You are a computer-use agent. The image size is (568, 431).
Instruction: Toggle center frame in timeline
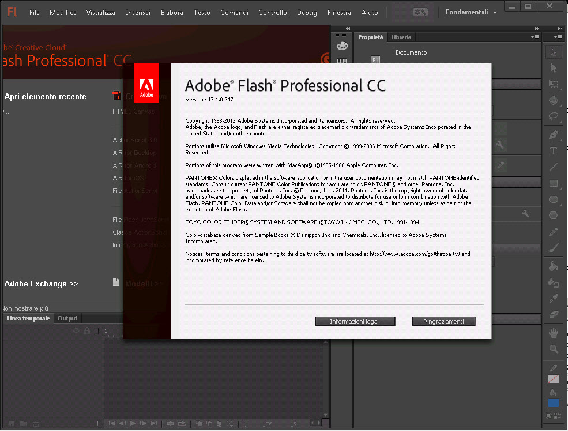point(170,424)
